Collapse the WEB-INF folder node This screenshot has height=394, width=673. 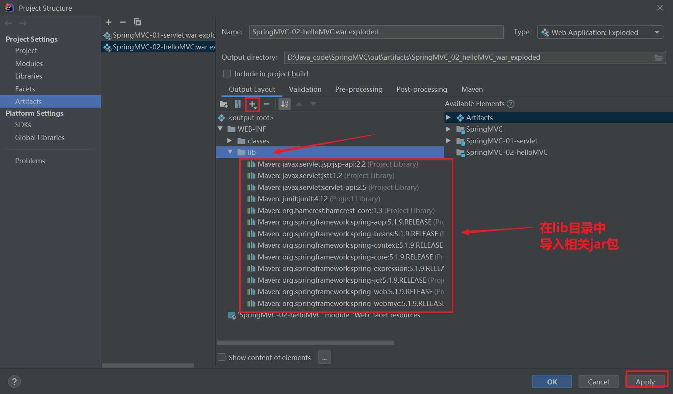tap(220, 129)
